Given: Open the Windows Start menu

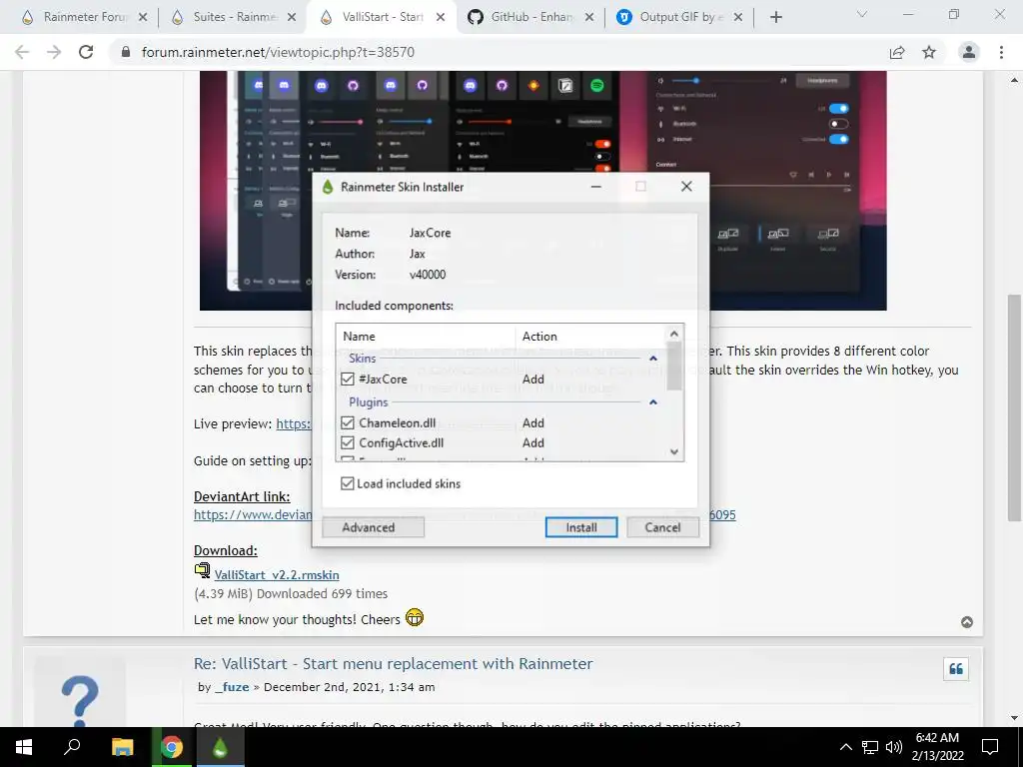Looking at the screenshot, I should (24, 747).
